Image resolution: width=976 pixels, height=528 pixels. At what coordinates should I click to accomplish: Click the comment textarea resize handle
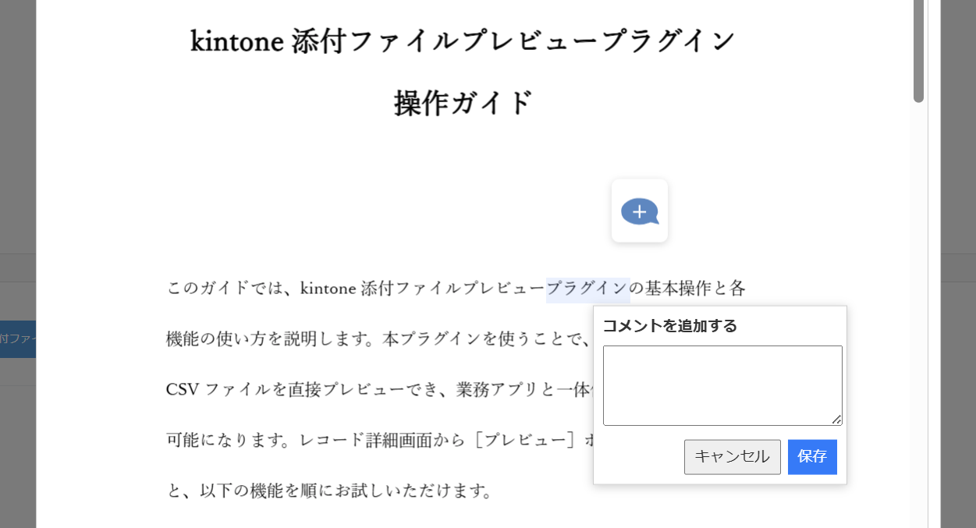pyautogui.click(x=836, y=420)
